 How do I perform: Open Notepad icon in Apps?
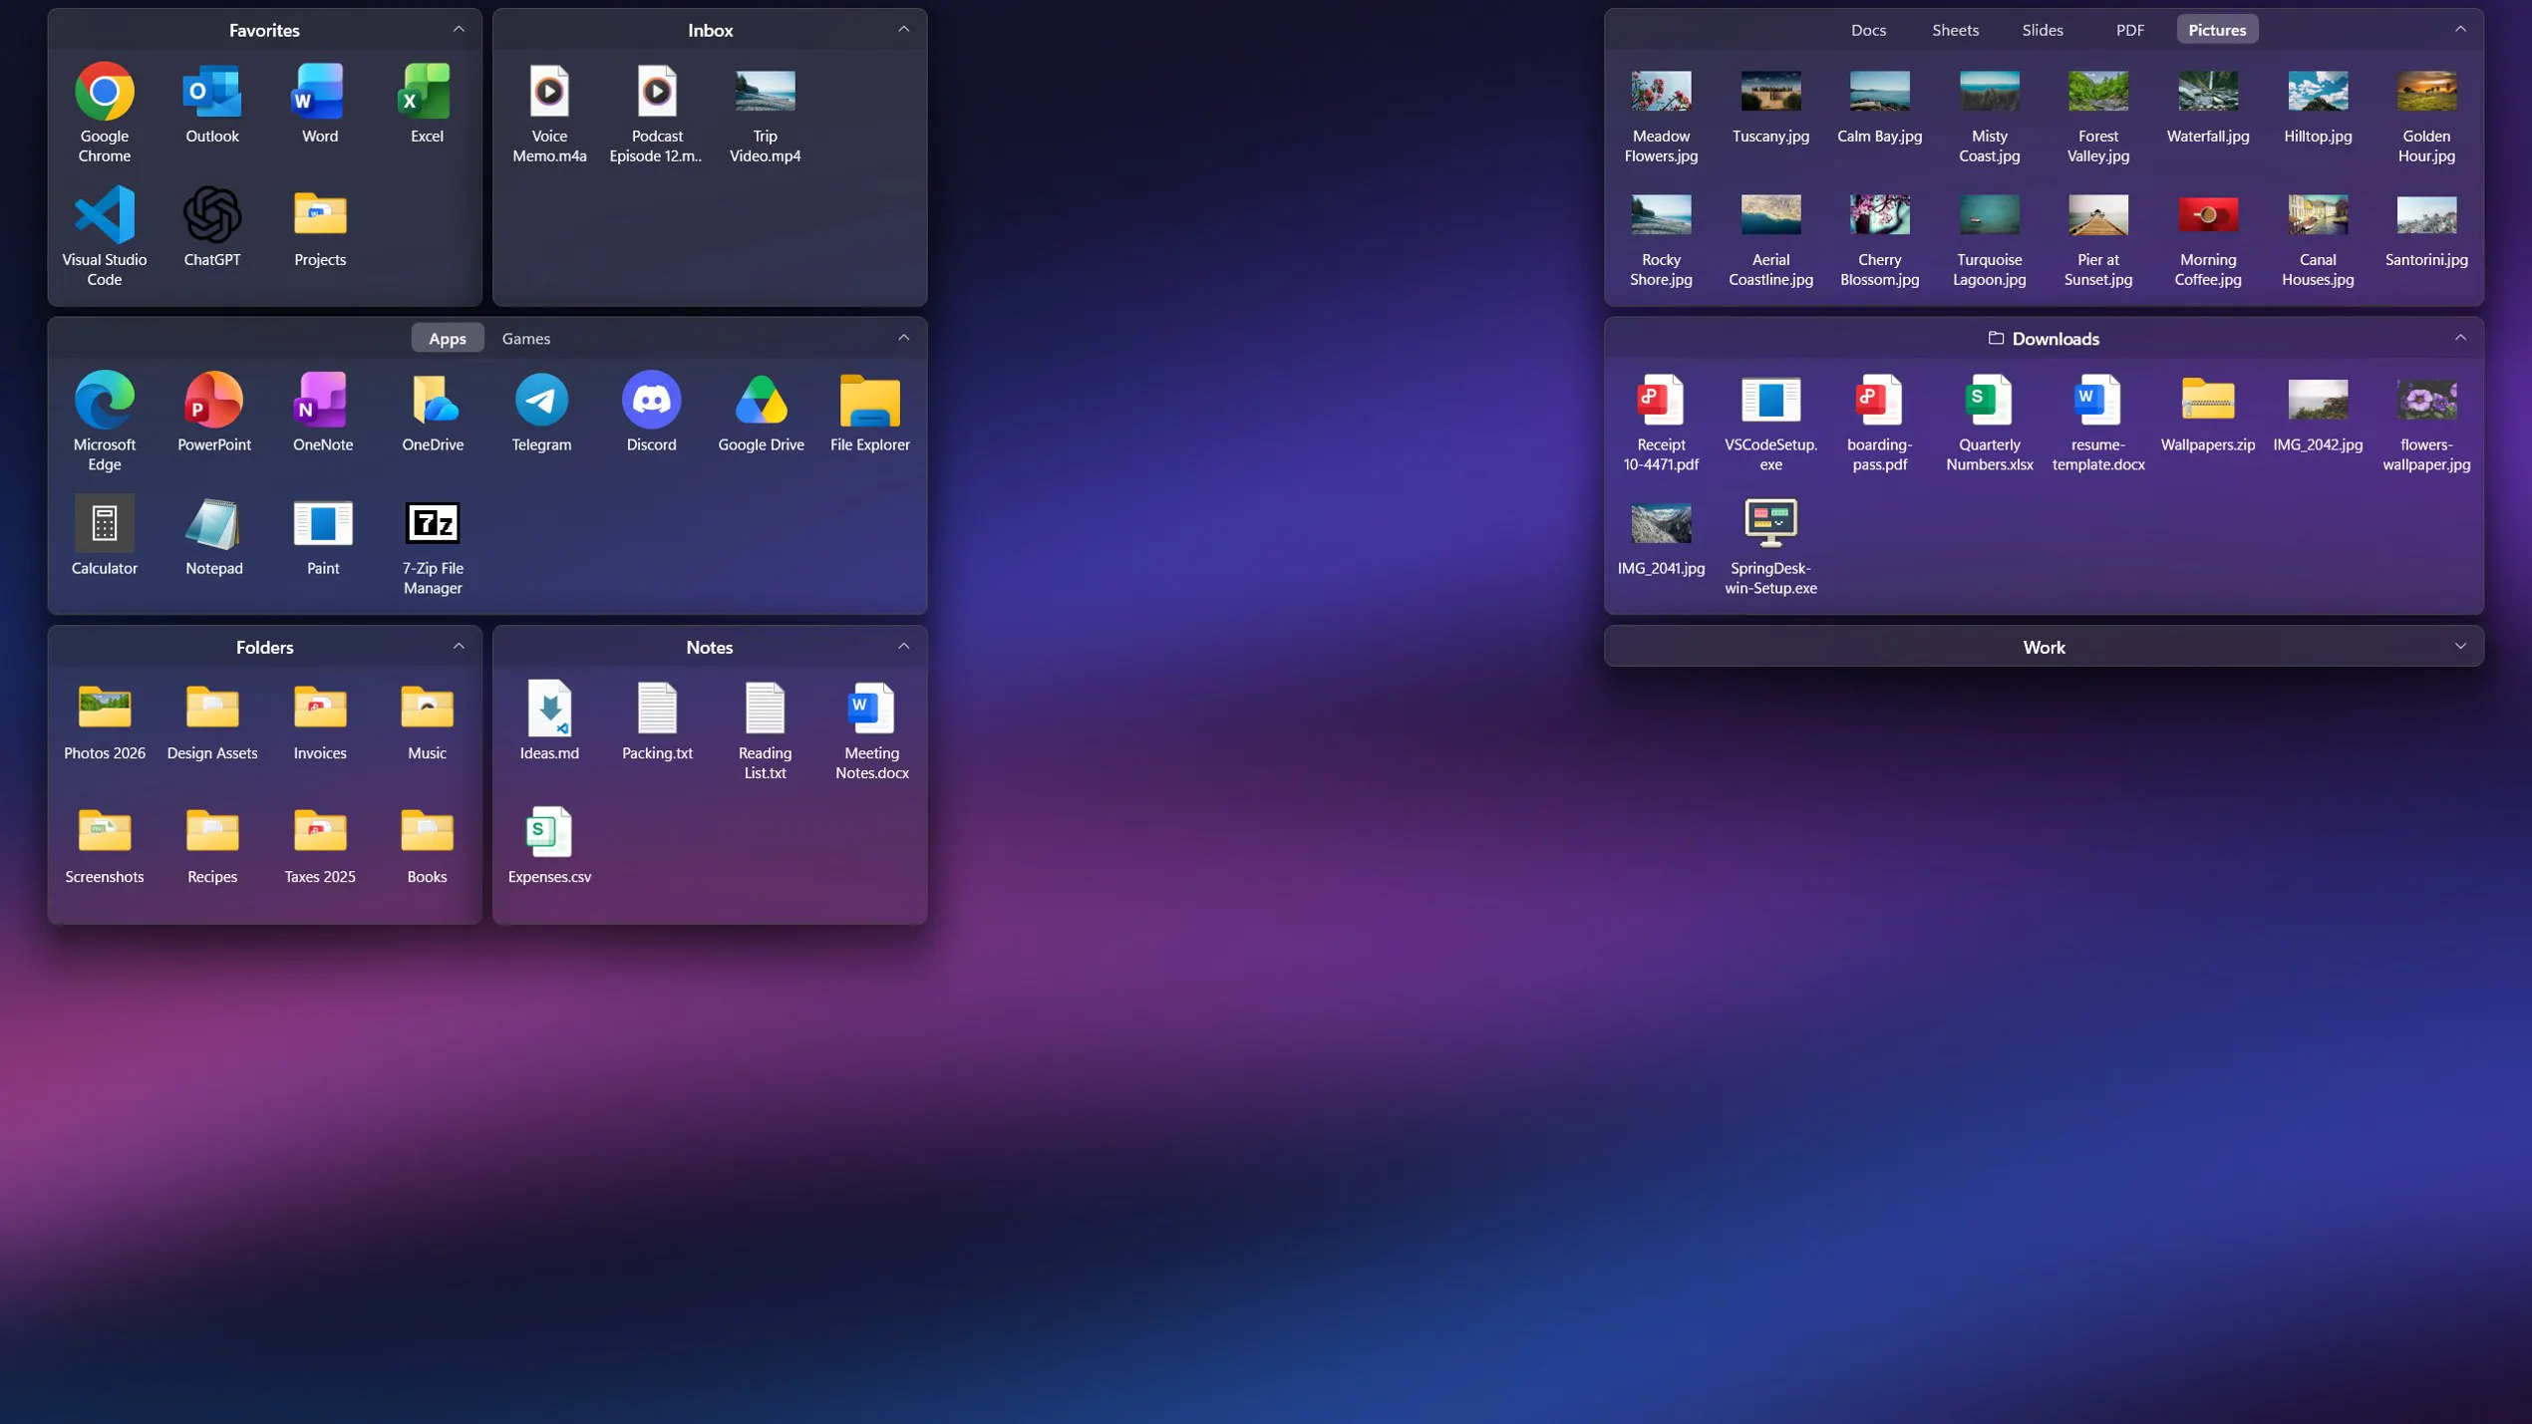[x=214, y=524]
